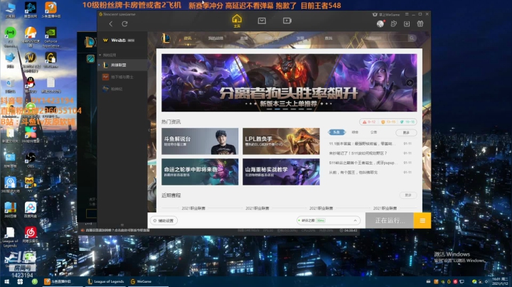Click WeGame's refresh icon

pyautogui.click(x=124, y=24)
